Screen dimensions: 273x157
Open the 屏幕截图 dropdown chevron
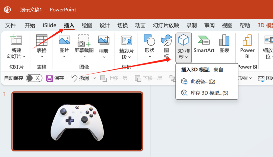[84, 57]
